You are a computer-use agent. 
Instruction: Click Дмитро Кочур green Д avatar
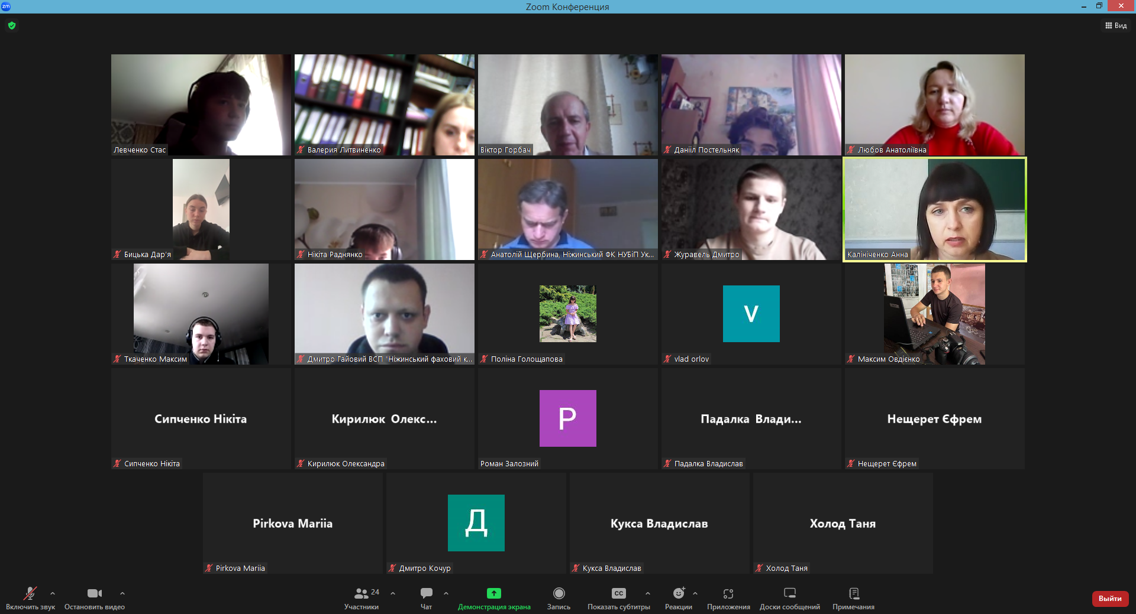pos(476,523)
